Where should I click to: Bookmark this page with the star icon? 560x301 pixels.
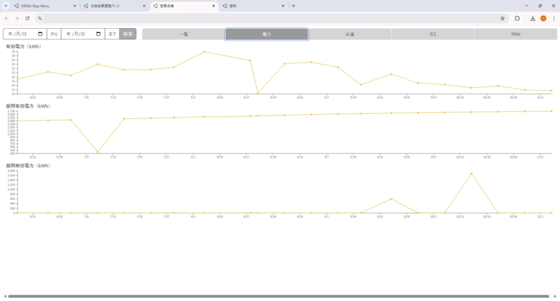pyautogui.click(x=502, y=18)
